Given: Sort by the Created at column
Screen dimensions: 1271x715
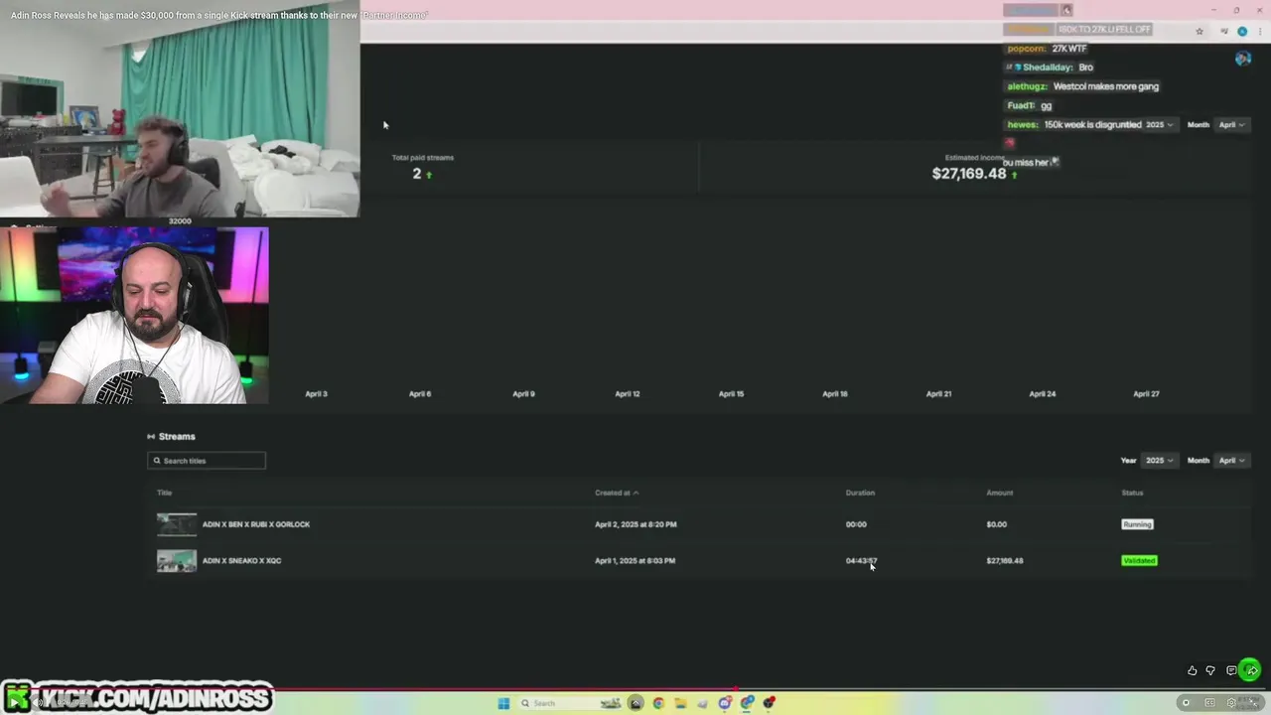Looking at the screenshot, I should (x=617, y=493).
